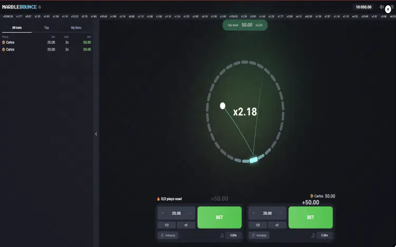Mute the game sound with the speaker icon
Viewport: 396px width, 247px height.
(381, 7)
